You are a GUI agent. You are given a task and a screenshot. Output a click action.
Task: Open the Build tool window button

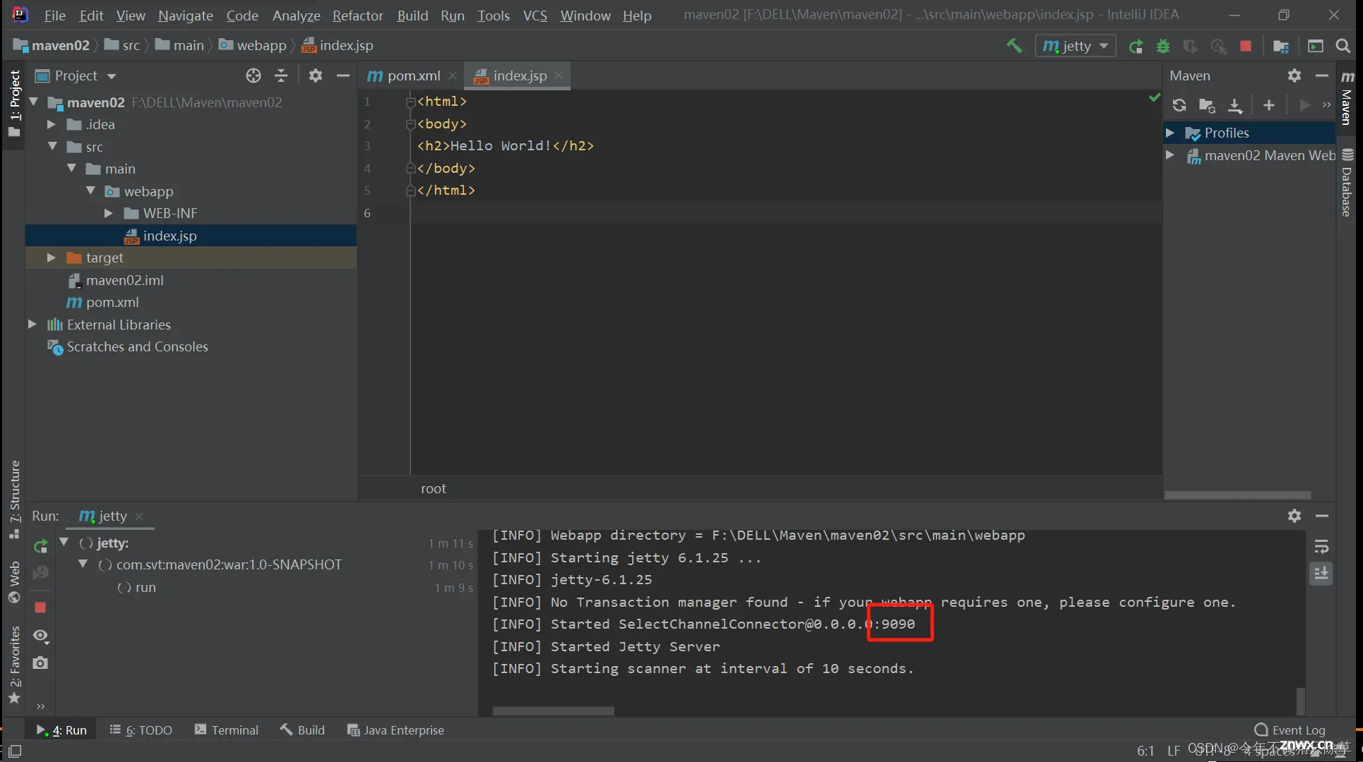(302, 730)
